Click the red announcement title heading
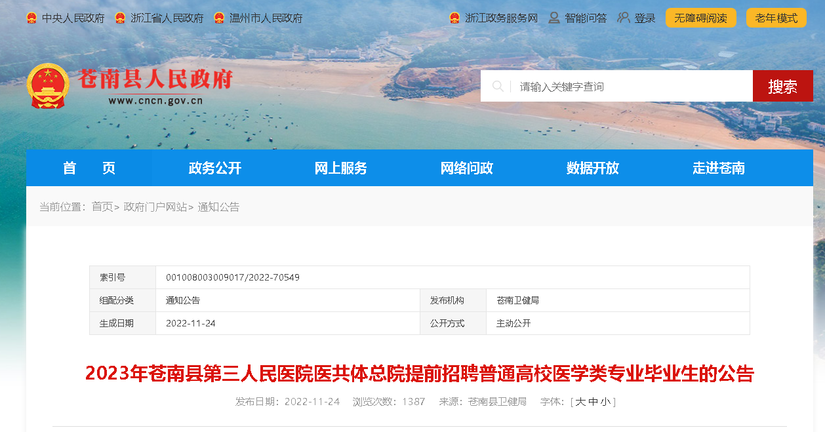Viewport: 825px width, 432px height. coord(420,374)
